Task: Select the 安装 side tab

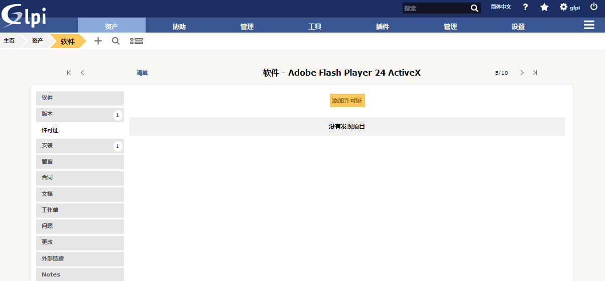Action: 80,146
